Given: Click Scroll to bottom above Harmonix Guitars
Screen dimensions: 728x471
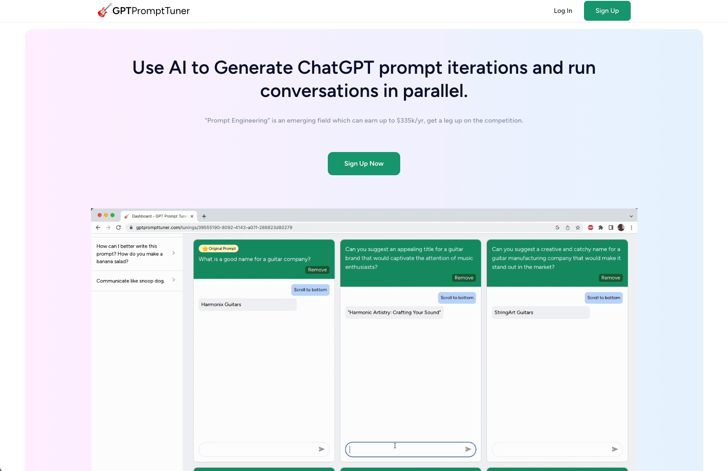Looking at the screenshot, I should pyautogui.click(x=310, y=290).
